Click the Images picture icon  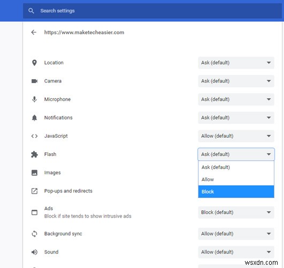click(34, 173)
